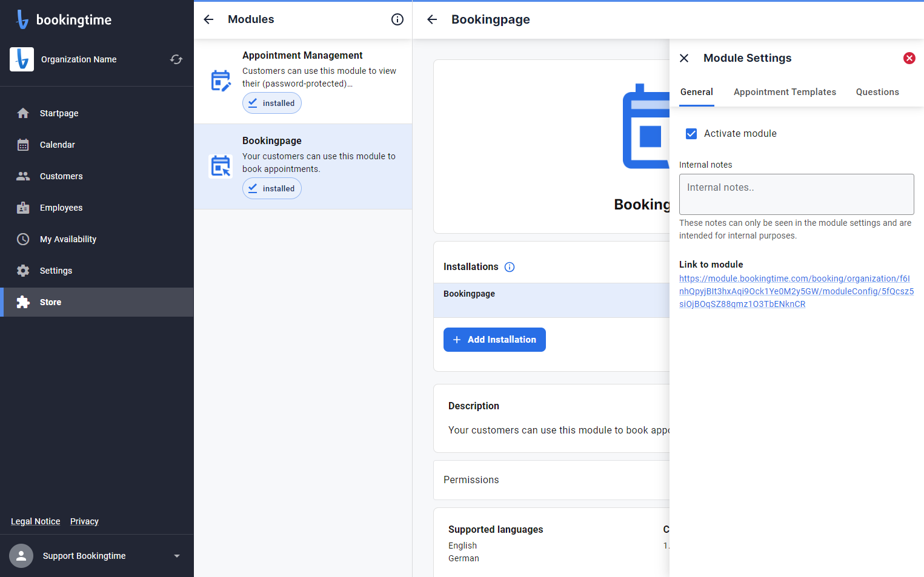Click installed badge under Bookingpage

(x=272, y=188)
